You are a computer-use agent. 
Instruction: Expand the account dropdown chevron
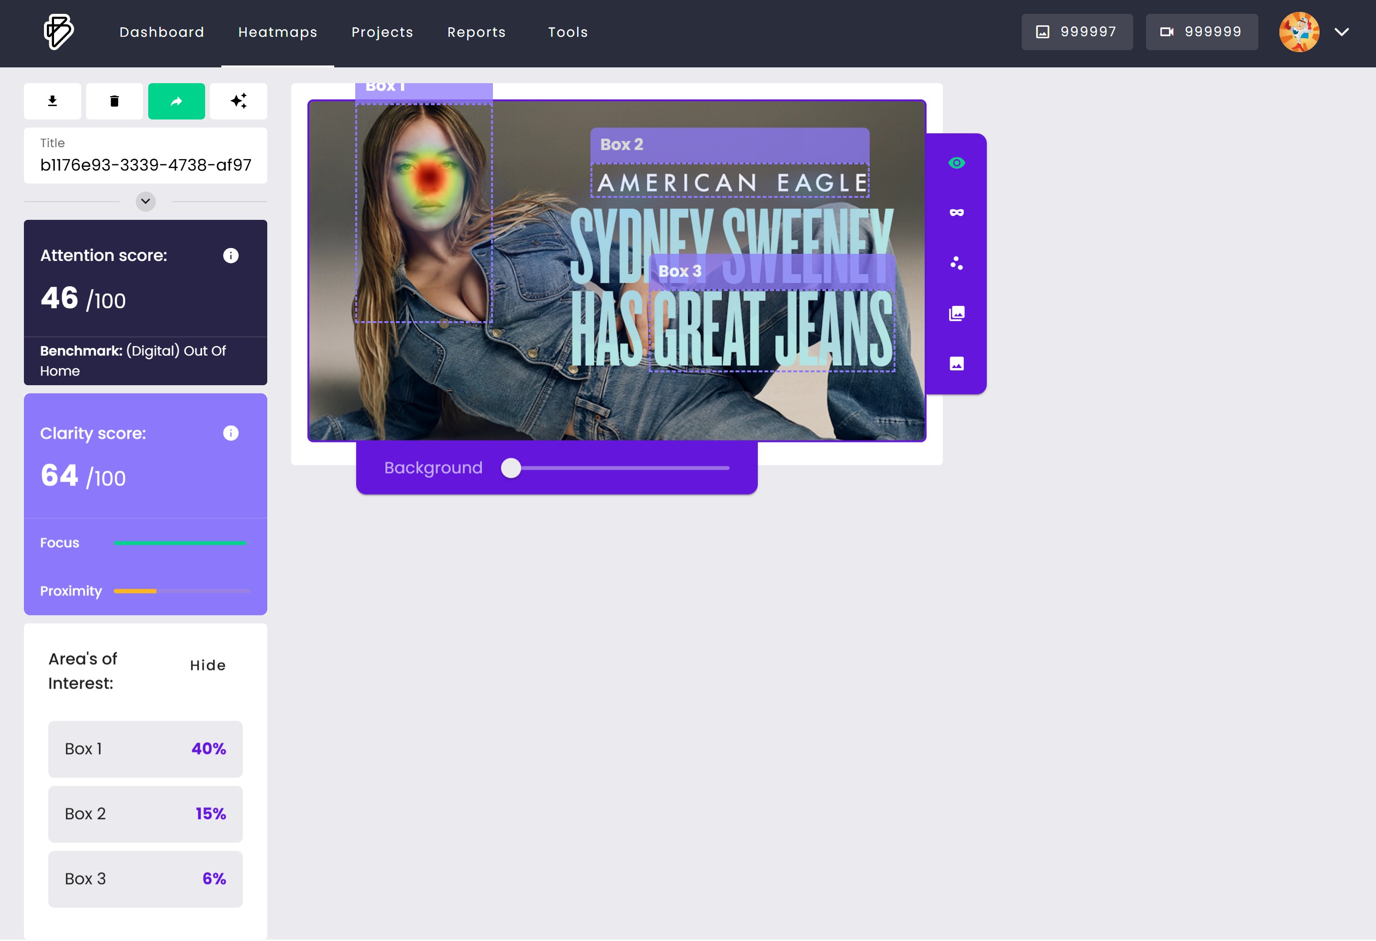tap(1342, 32)
